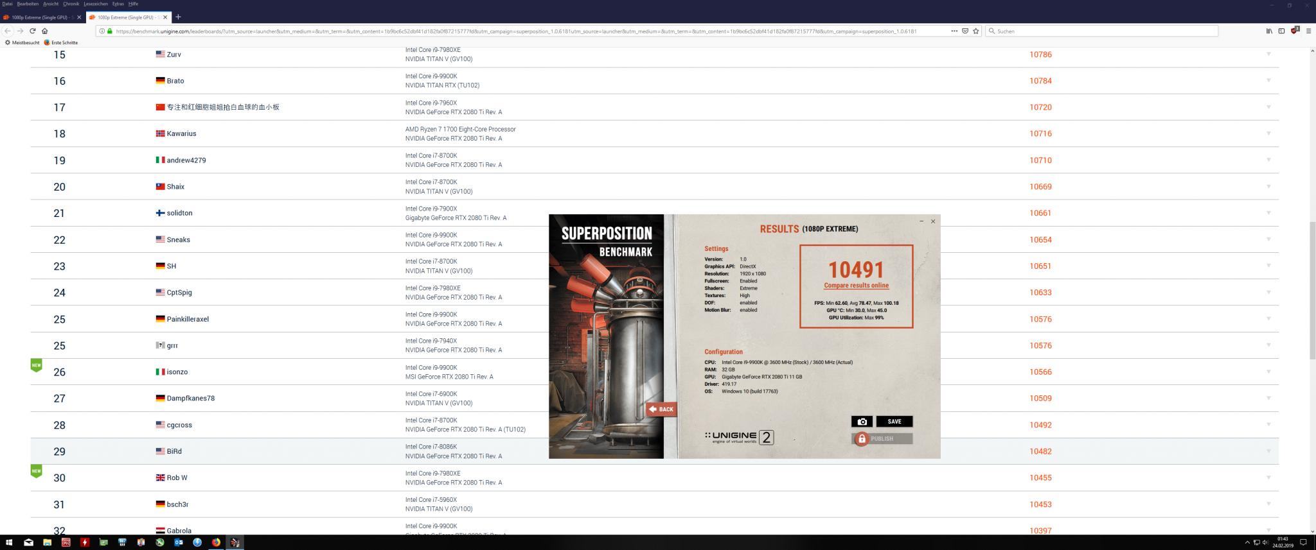Save page to Pocket

(x=965, y=31)
